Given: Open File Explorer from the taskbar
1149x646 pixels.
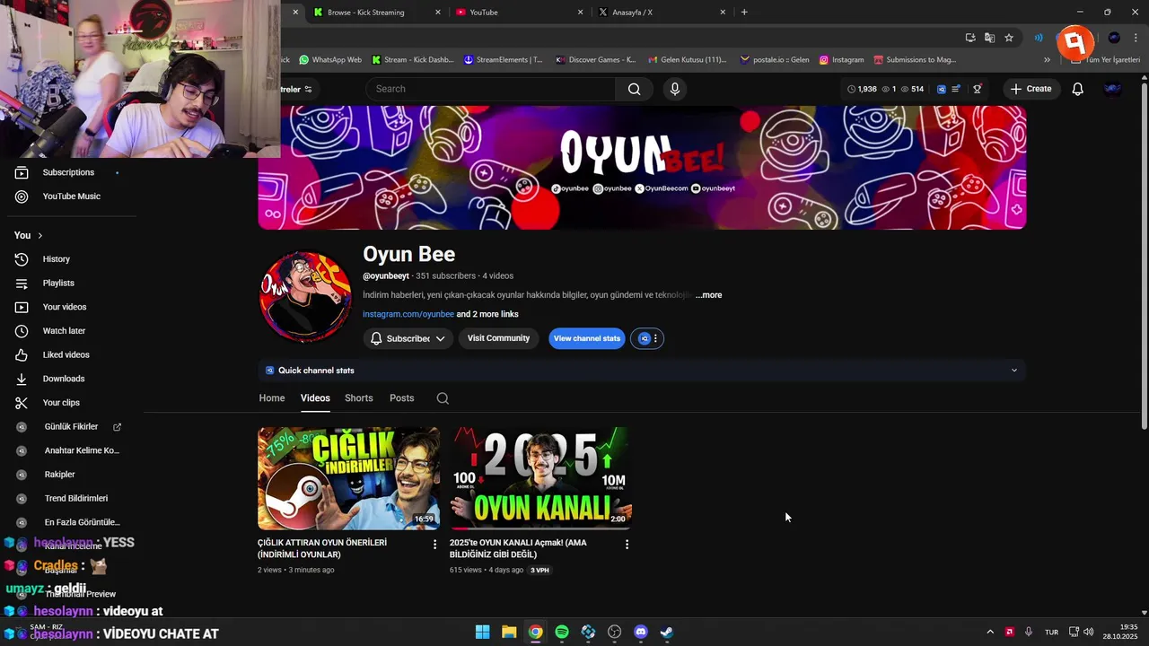Looking at the screenshot, I should (x=509, y=632).
